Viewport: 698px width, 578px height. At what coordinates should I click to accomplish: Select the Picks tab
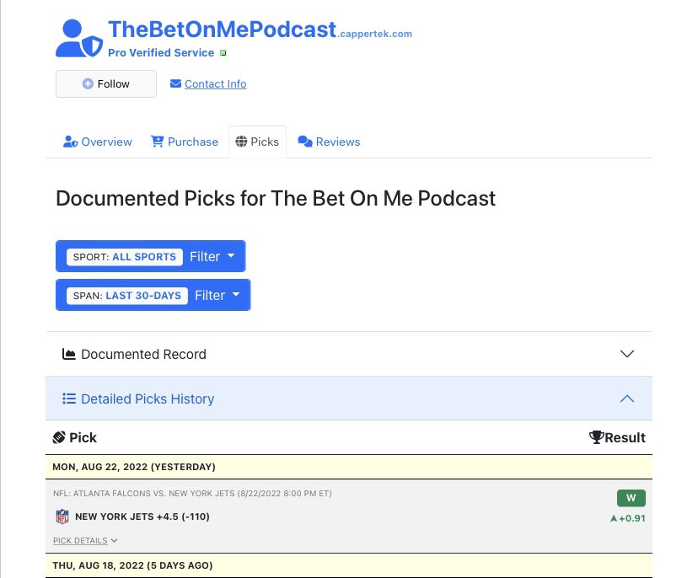click(257, 142)
